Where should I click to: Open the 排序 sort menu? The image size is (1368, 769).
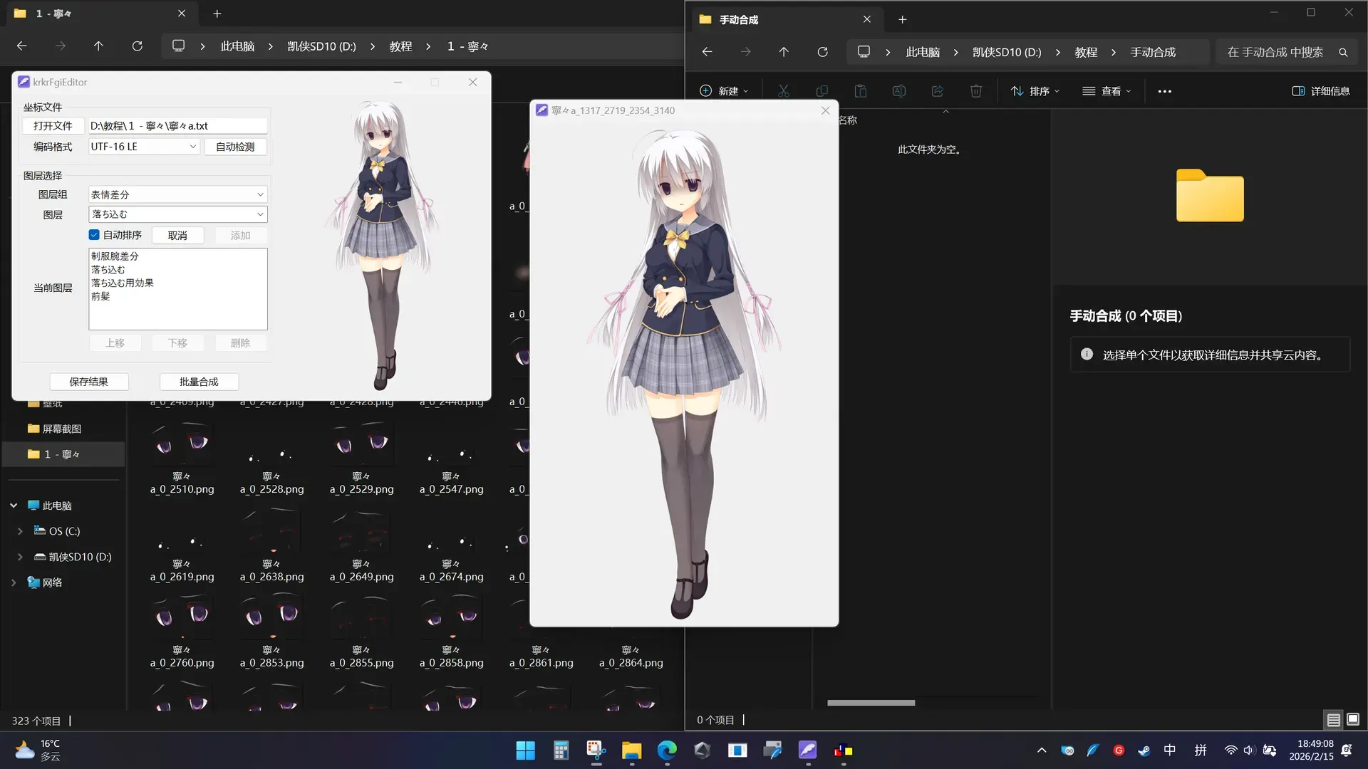coord(1035,91)
